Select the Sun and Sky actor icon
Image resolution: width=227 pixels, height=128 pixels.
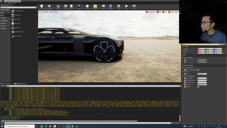click(13, 36)
